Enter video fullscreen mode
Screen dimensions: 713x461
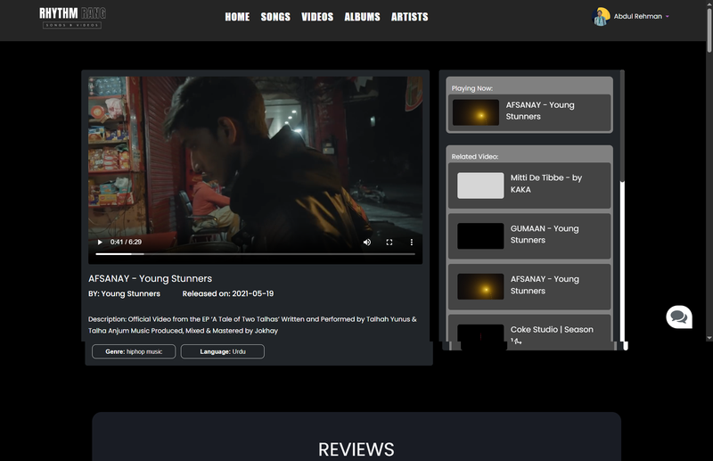click(389, 243)
